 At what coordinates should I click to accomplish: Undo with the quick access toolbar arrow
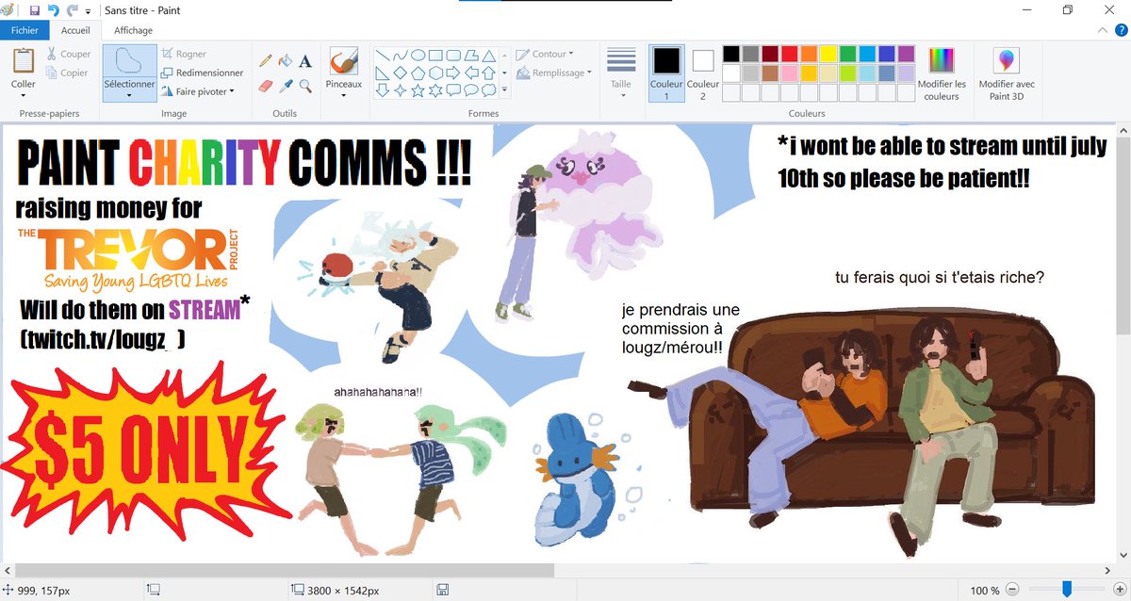pos(53,10)
